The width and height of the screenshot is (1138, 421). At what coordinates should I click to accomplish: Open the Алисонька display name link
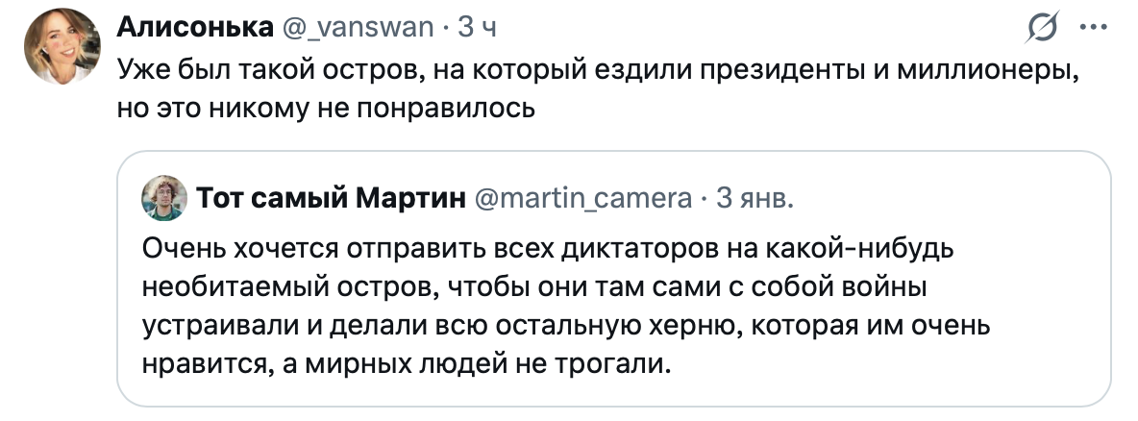[x=195, y=28]
